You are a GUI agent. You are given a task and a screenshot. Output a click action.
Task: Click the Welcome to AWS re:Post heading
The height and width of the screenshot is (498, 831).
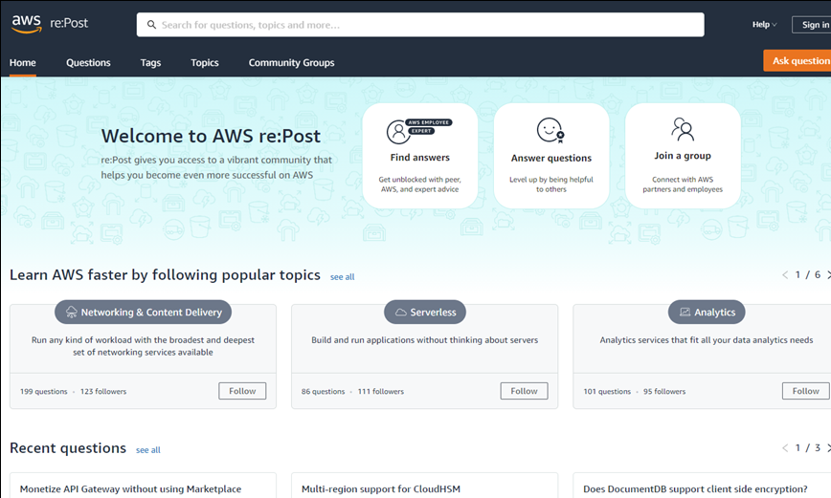[x=211, y=136]
